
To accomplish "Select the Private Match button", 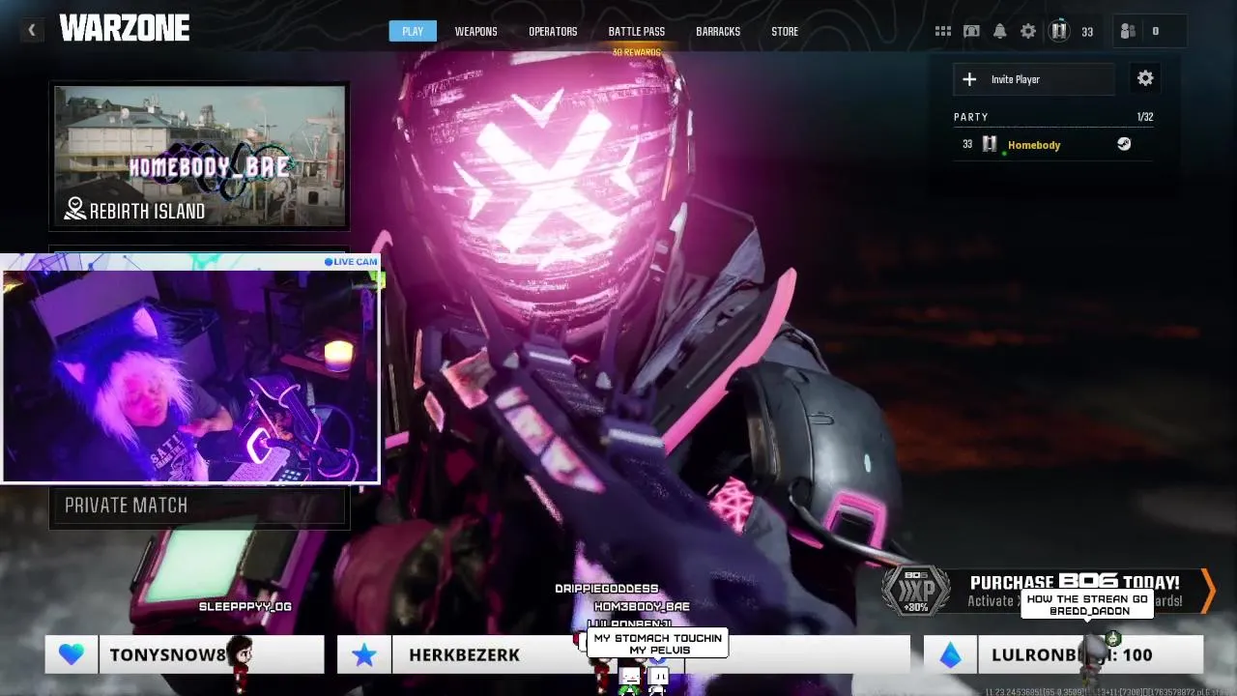I will point(199,506).
